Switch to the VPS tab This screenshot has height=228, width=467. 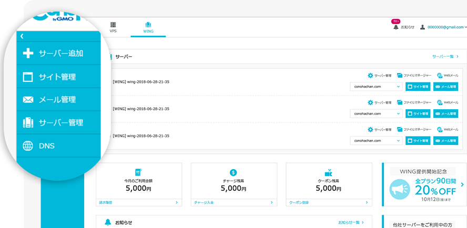(x=113, y=27)
